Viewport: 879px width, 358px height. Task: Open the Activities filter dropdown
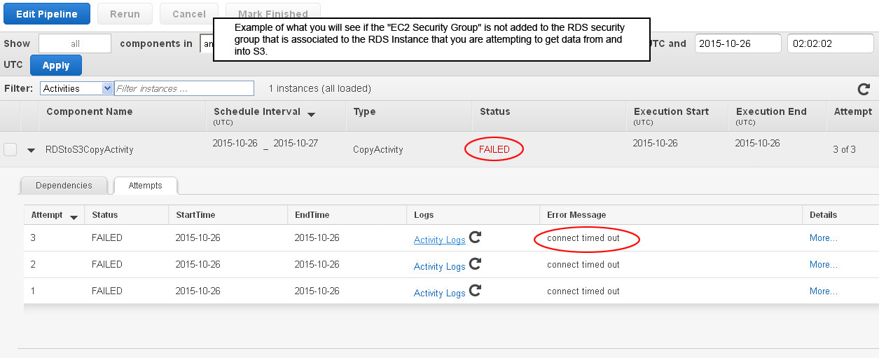[77, 88]
